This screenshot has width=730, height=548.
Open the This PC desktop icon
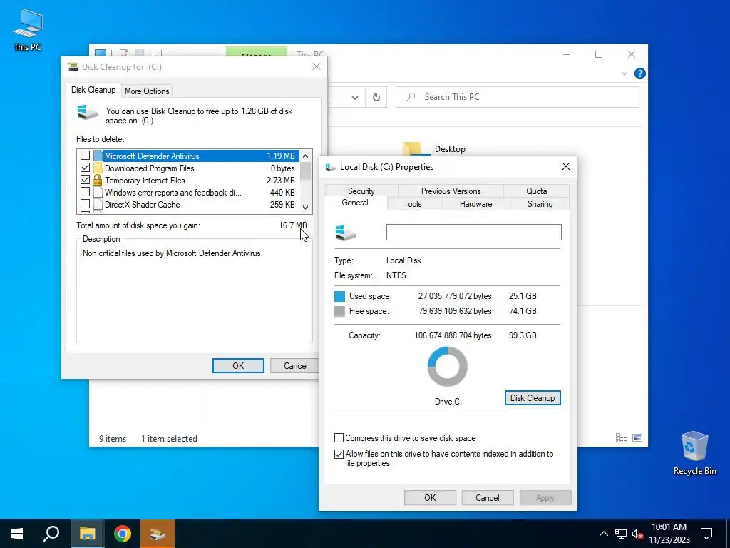(x=28, y=29)
